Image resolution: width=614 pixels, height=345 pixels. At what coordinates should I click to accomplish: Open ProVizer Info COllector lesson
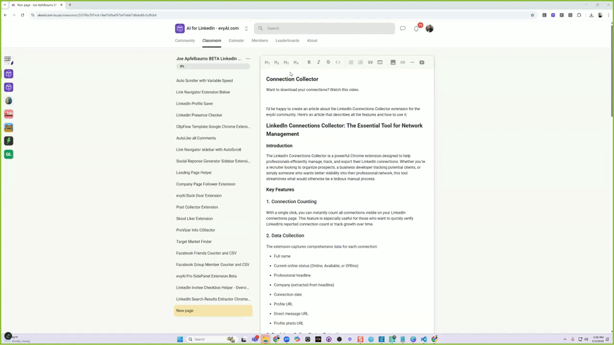point(195,231)
